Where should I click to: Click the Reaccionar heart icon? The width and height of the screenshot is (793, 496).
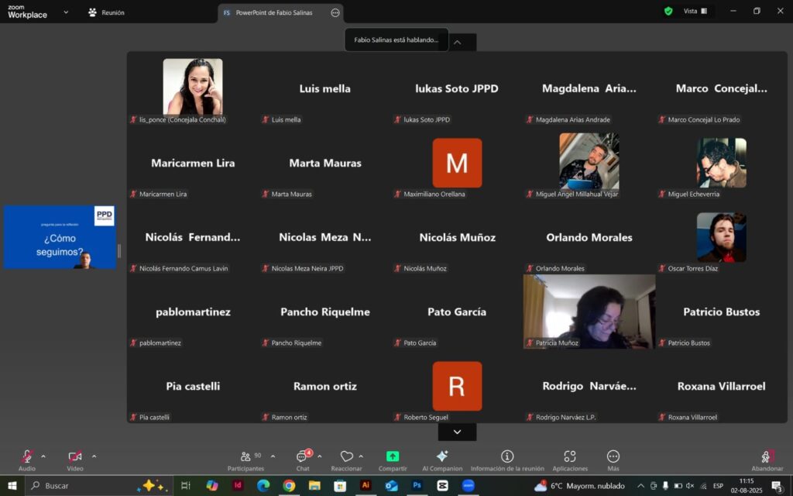point(346,456)
